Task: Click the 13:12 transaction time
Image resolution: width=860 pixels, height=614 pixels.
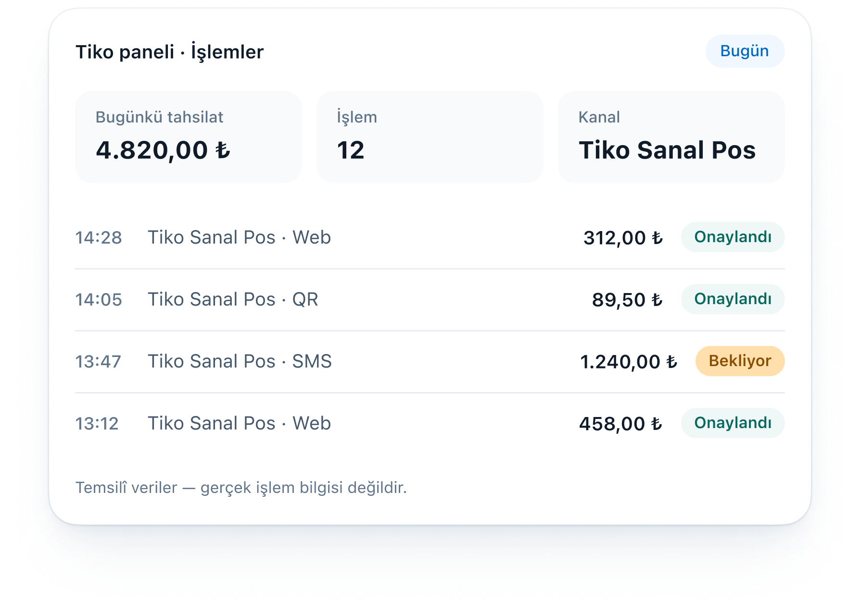Action: (x=97, y=424)
